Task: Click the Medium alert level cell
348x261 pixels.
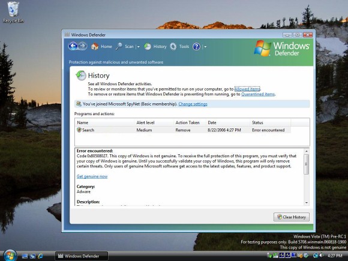Action: pos(144,130)
